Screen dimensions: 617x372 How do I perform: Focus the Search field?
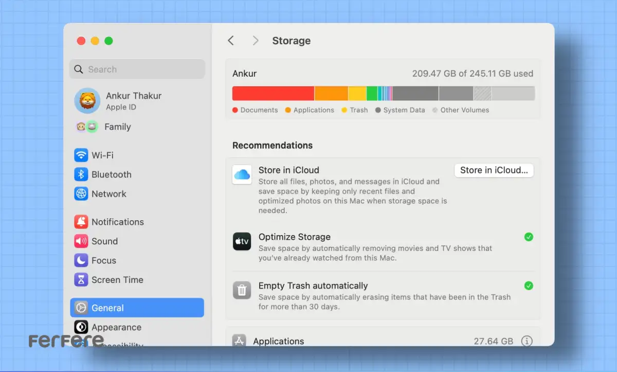pyautogui.click(x=137, y=69)
